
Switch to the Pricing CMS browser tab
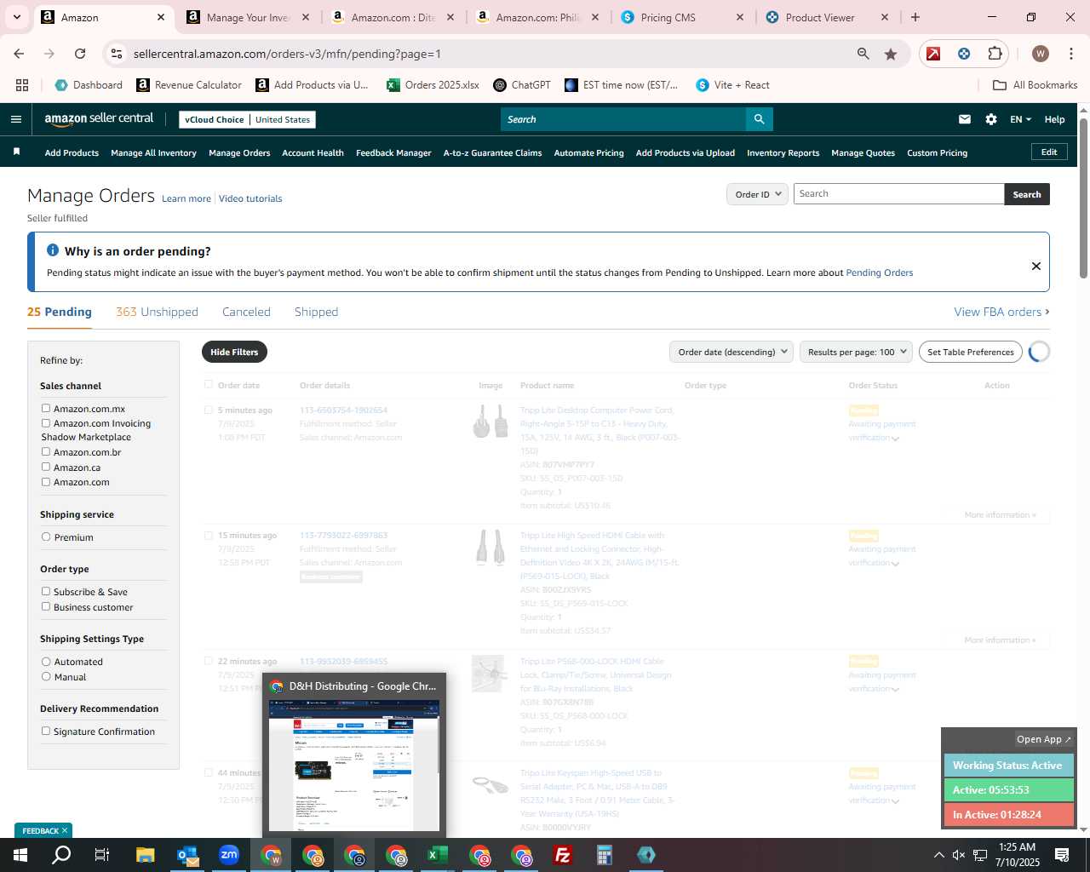[x=684, y=17]
